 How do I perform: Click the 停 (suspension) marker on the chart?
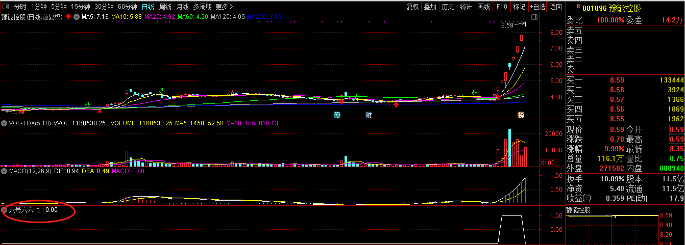click(337, 114)
